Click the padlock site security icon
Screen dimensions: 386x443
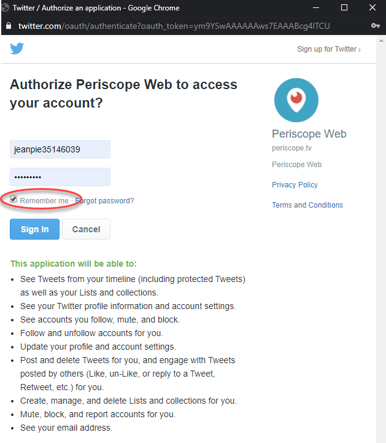(9, 26)
